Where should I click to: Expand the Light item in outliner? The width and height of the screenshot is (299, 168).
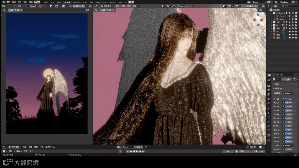(x=274, y=19)
